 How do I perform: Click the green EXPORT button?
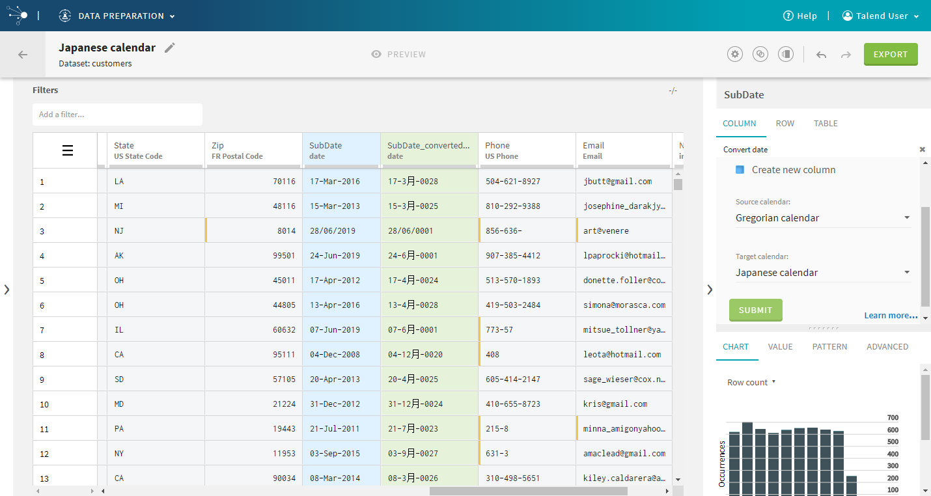[x=890, y=55]
